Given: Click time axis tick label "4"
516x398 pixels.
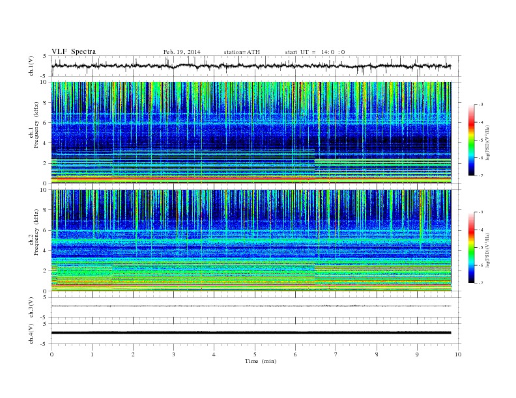Looking at the screenshot, I should [214, 354].
